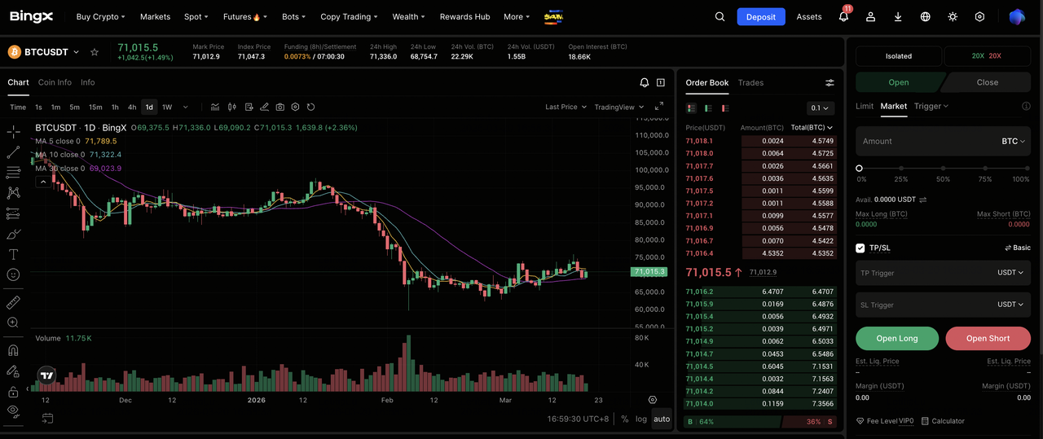This screenshot has height=439, width=1043.
Task: Open the notifications bell with badge
Action: pyautogui.click(x=843, y=17)
